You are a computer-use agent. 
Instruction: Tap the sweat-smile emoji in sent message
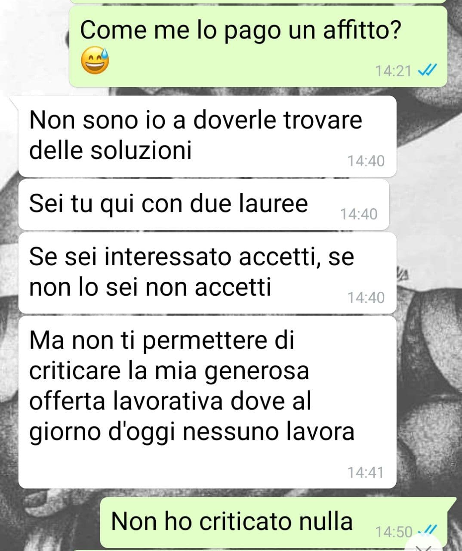tap(95, 61)
